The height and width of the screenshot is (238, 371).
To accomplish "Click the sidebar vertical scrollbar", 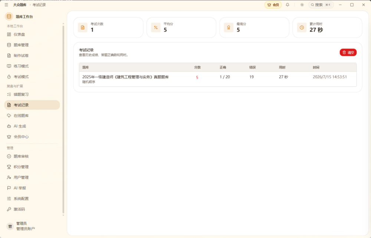I will [63, 119].
